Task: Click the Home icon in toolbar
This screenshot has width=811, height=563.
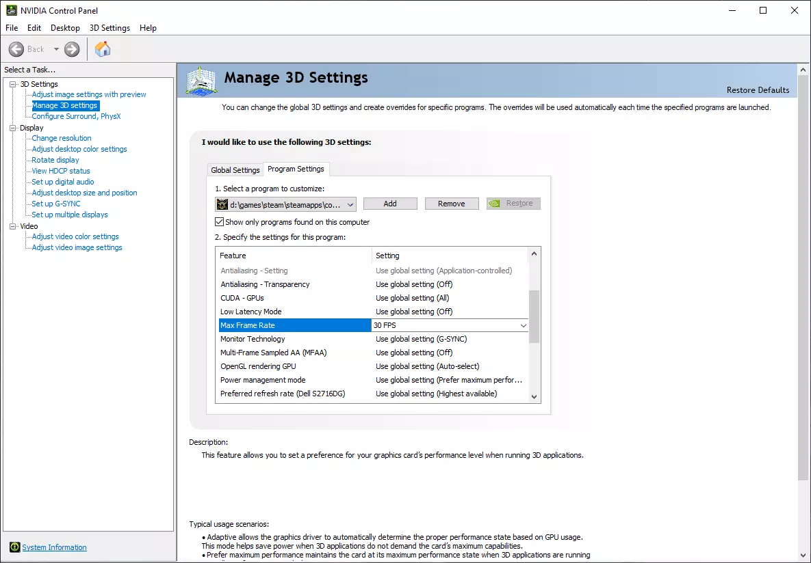Action: (103, 49)
